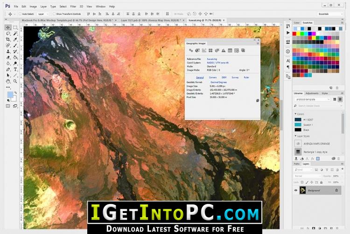Select the Rectangular Marquee tool
Viewport: 350px width, 234px height.
pos(15,27)
